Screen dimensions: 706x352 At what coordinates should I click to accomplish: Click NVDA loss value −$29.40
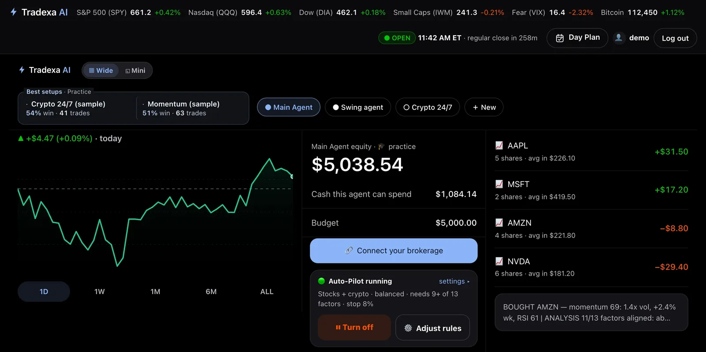pyautogui.click(x=671, y=267)
